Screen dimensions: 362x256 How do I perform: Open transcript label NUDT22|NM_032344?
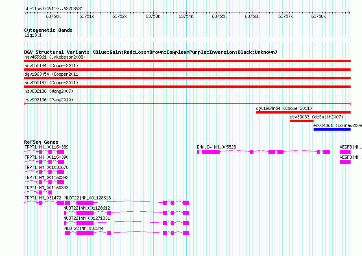click(84, 228)
